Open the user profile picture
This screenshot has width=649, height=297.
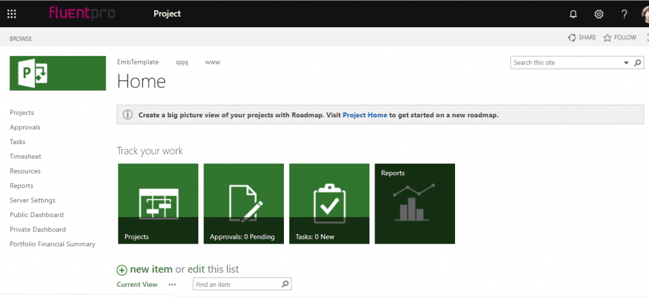coord(645,15)
